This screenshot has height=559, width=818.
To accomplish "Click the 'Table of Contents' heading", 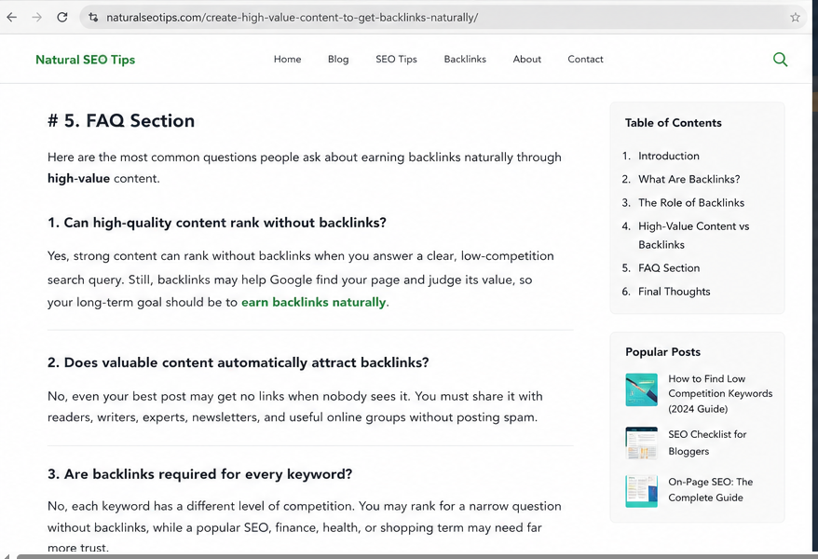I will tap(674, 123).
